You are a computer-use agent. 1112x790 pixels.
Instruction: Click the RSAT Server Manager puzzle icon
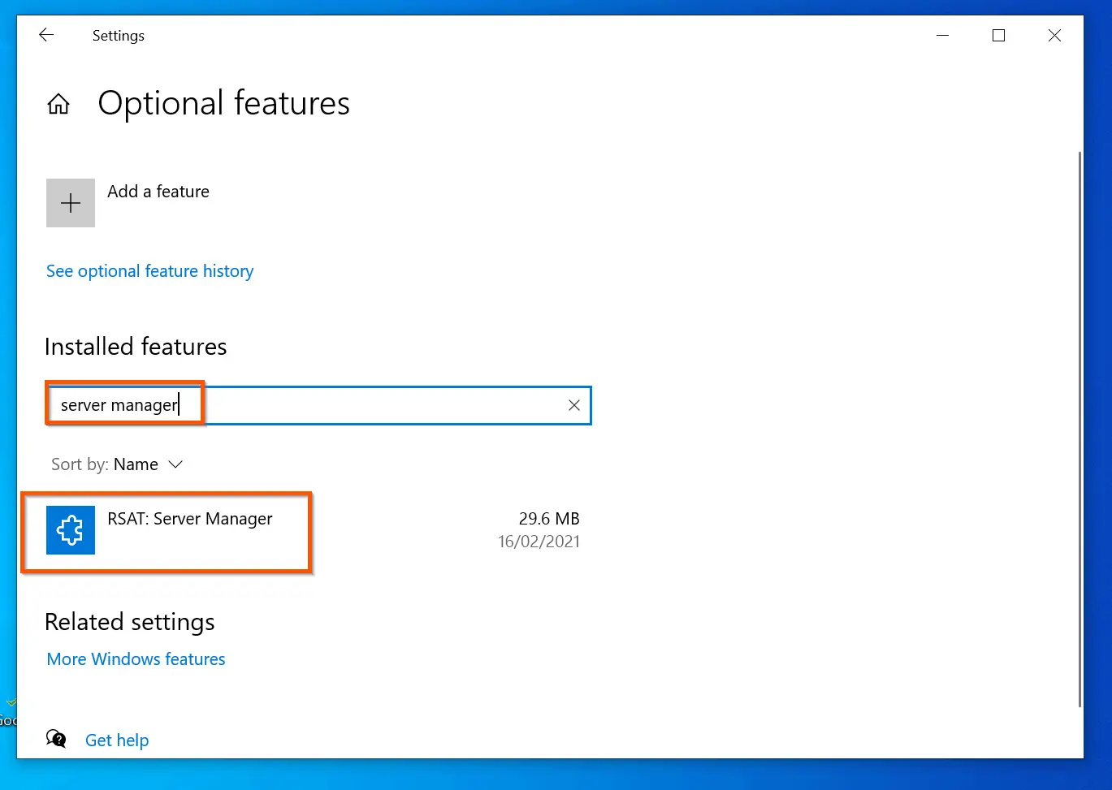pyautogui.click(x=71, y=530)
